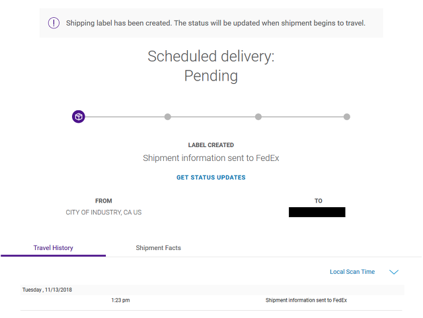This screenshot has height=318, width=423.
Task: Expand the chevron next to Local Scan Time
Action: coord(394,272)
